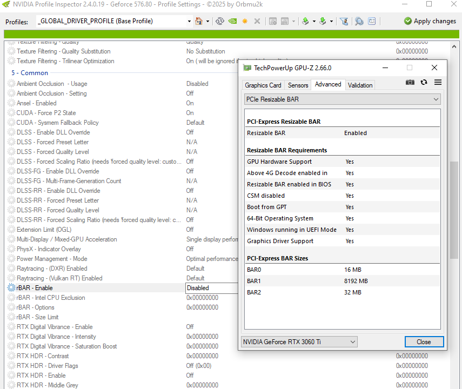Export profiles using the green up-arrow icon
462x389 pixels.
(305, 21)
